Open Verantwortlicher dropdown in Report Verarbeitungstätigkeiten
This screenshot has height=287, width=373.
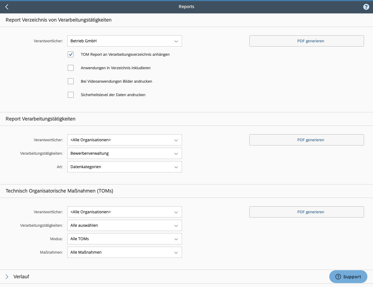point(125,140)
